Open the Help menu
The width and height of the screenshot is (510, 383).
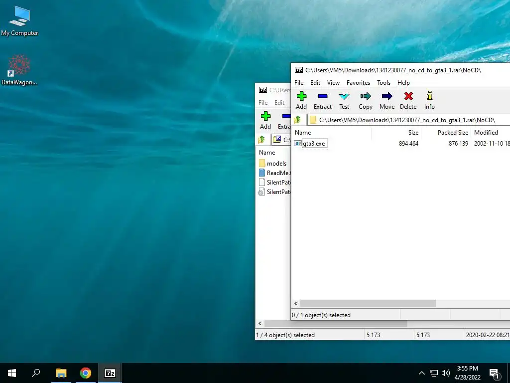click(403, 83)
